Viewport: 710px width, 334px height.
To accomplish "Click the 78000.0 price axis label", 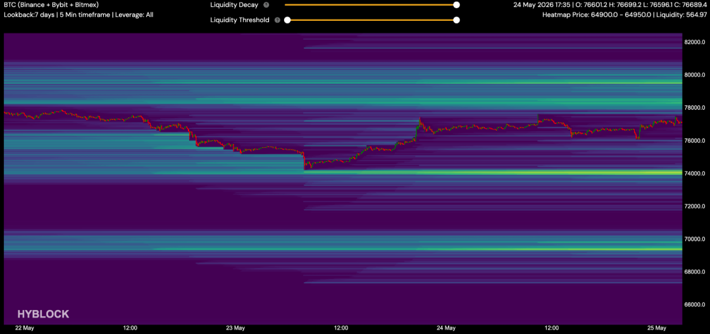I will tap(695, 107).
